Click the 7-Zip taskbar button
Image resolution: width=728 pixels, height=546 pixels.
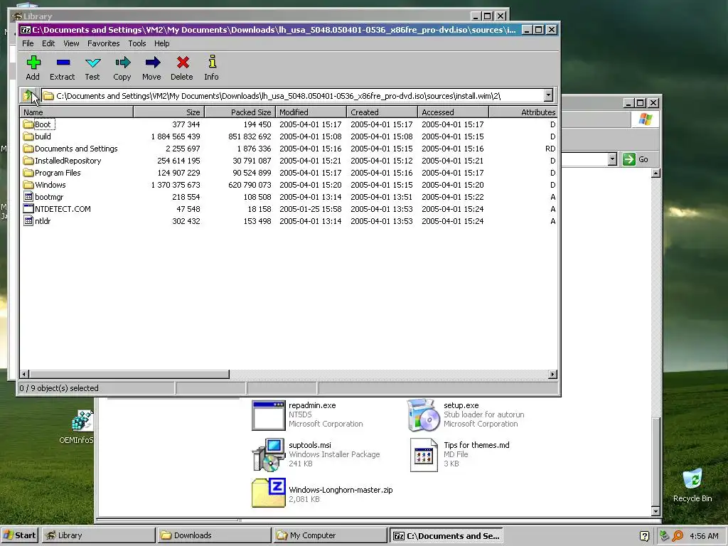tap(446, 535)
